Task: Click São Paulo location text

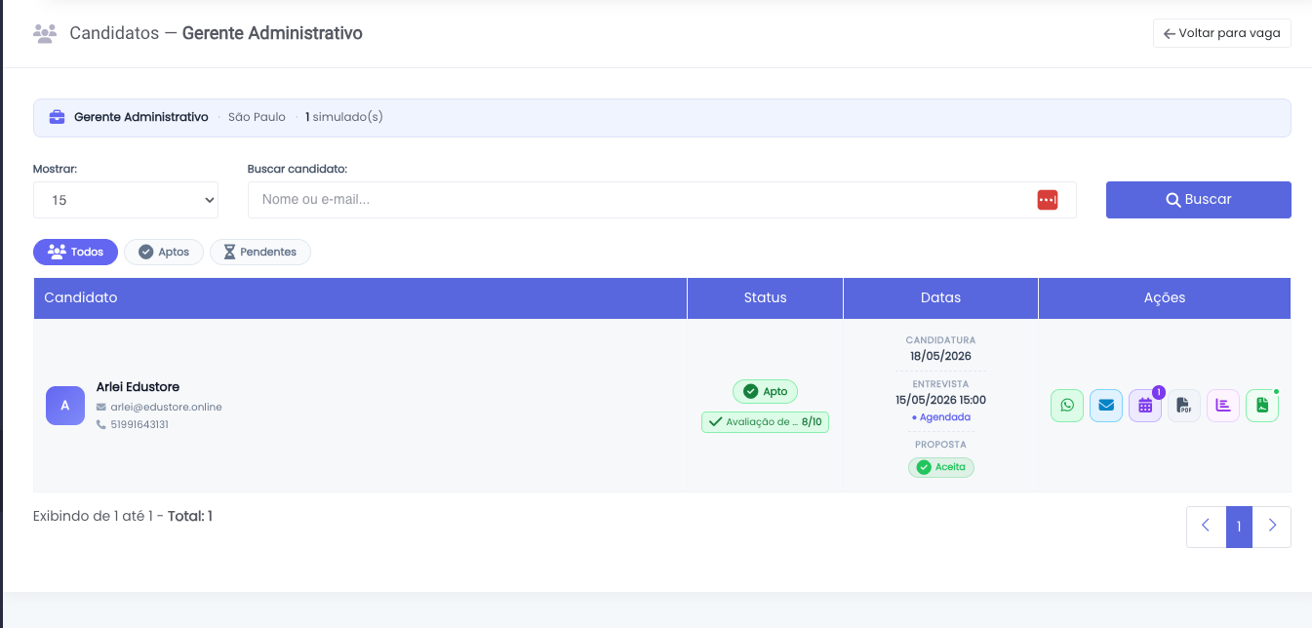Action: (257, 117)
